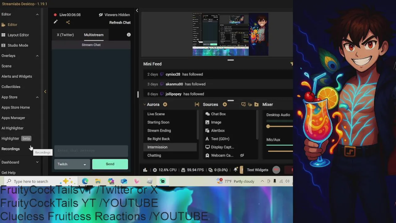Open Collectibles in the sidebar
The height and width of the screenshot is (223, 396).
pos(11,87)
